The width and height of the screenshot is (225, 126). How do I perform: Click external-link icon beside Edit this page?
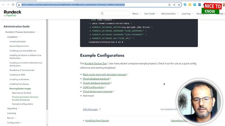pos(100,110)
